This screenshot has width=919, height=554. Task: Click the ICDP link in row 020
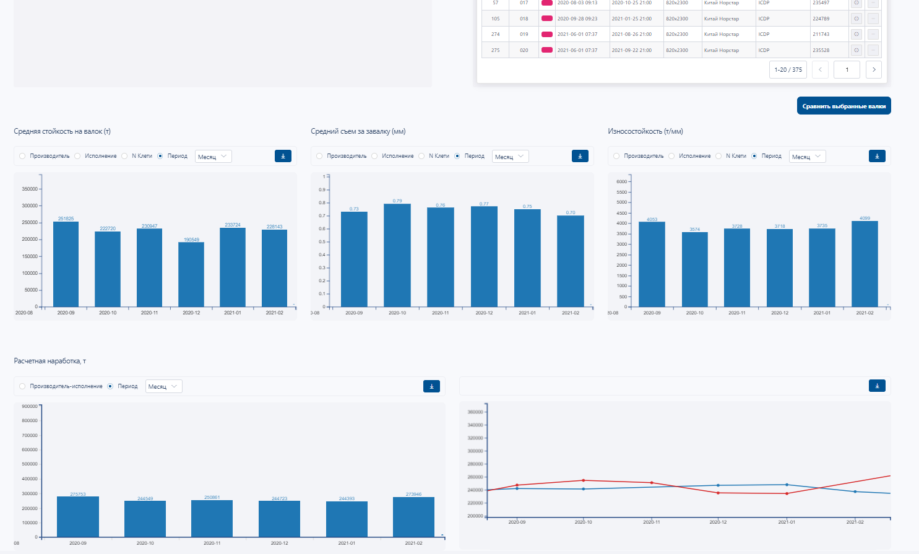click(x=764, y=50)
